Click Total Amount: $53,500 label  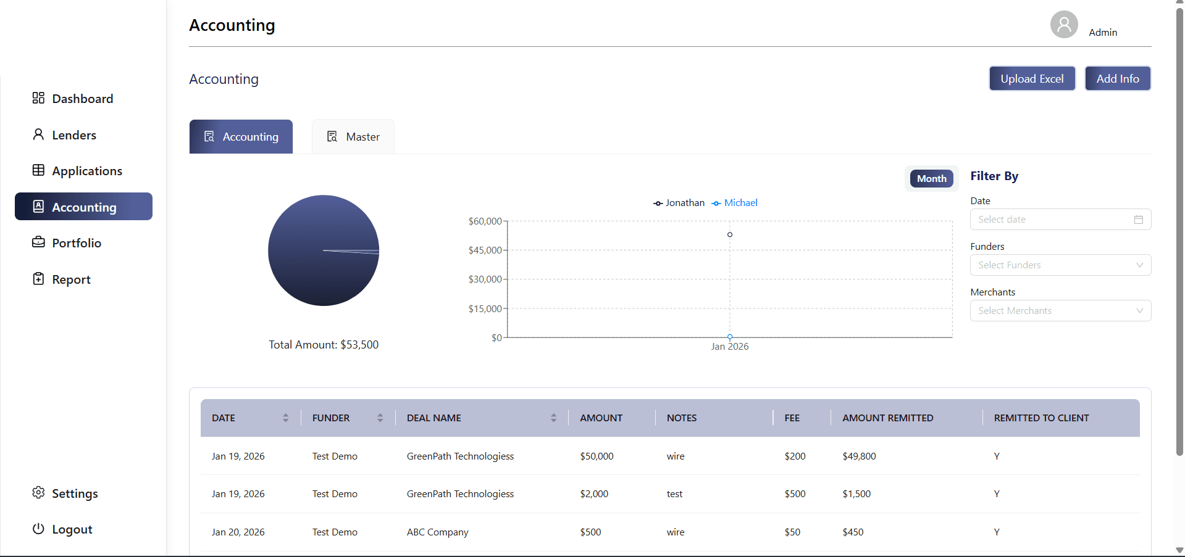324,344
